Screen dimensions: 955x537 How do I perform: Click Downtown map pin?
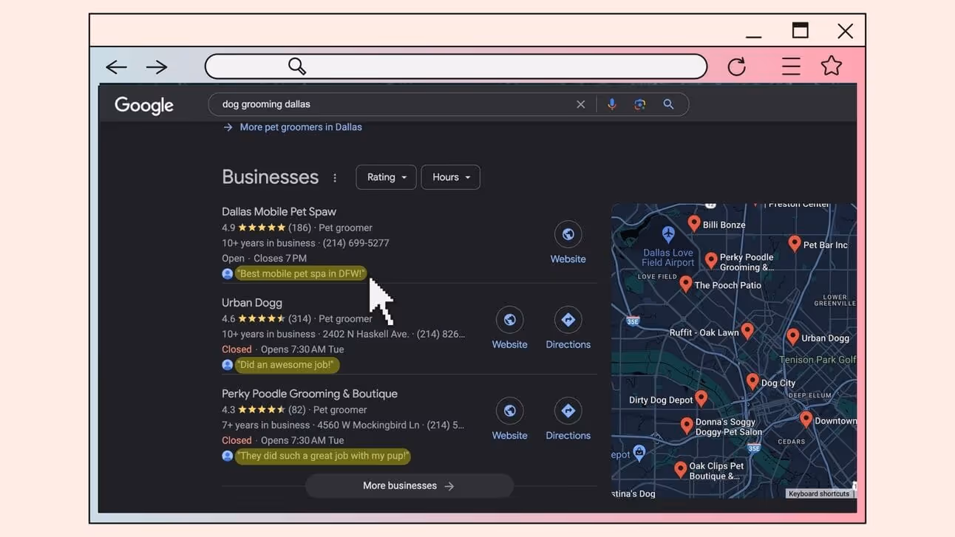(806, 420)
